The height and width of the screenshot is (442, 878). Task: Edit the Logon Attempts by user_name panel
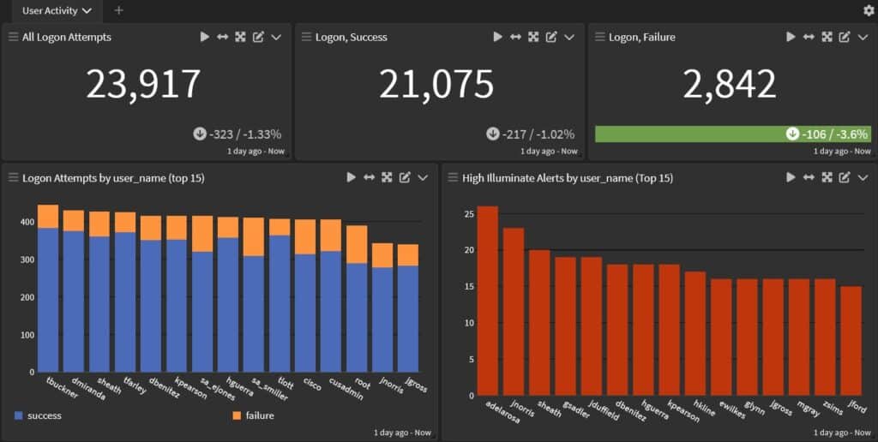(x=405, y=177)
